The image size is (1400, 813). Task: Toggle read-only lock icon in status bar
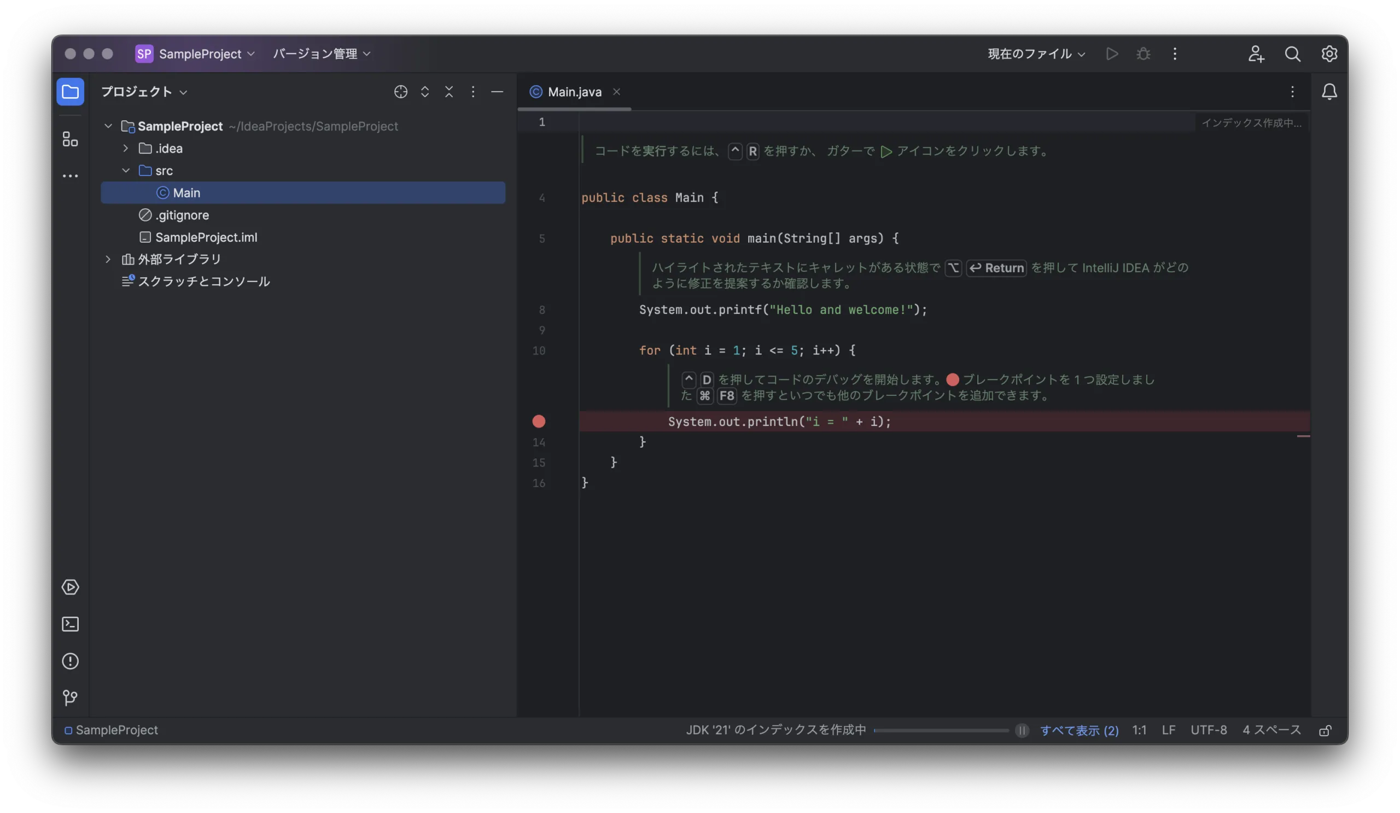pyautogui.click(x=1326, y=730)
